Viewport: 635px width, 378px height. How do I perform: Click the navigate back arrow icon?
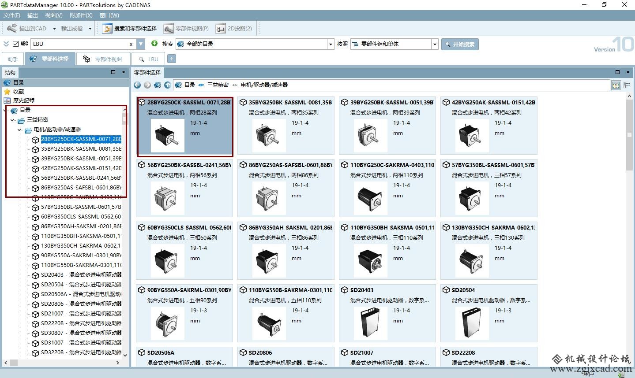137,85
